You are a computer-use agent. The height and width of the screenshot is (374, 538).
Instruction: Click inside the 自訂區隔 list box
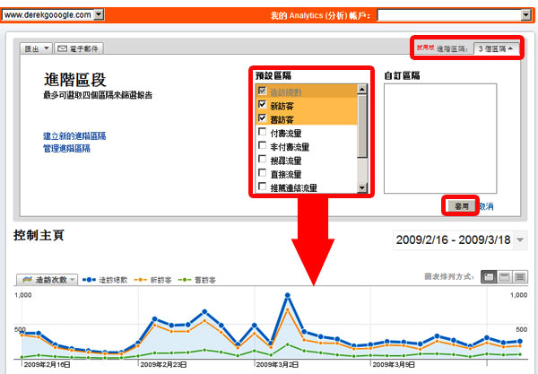pos(440,138)
